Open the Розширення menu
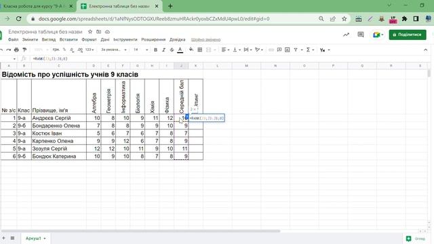Image resolution: width=434 pixels, height=244 pixels. [x=153, y=39]
